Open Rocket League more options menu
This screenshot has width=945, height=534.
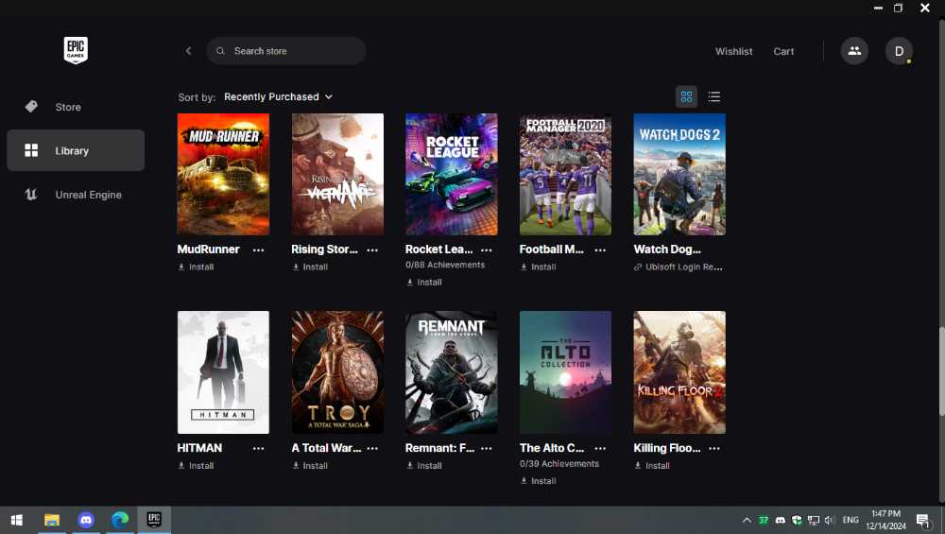click(487, 250)
